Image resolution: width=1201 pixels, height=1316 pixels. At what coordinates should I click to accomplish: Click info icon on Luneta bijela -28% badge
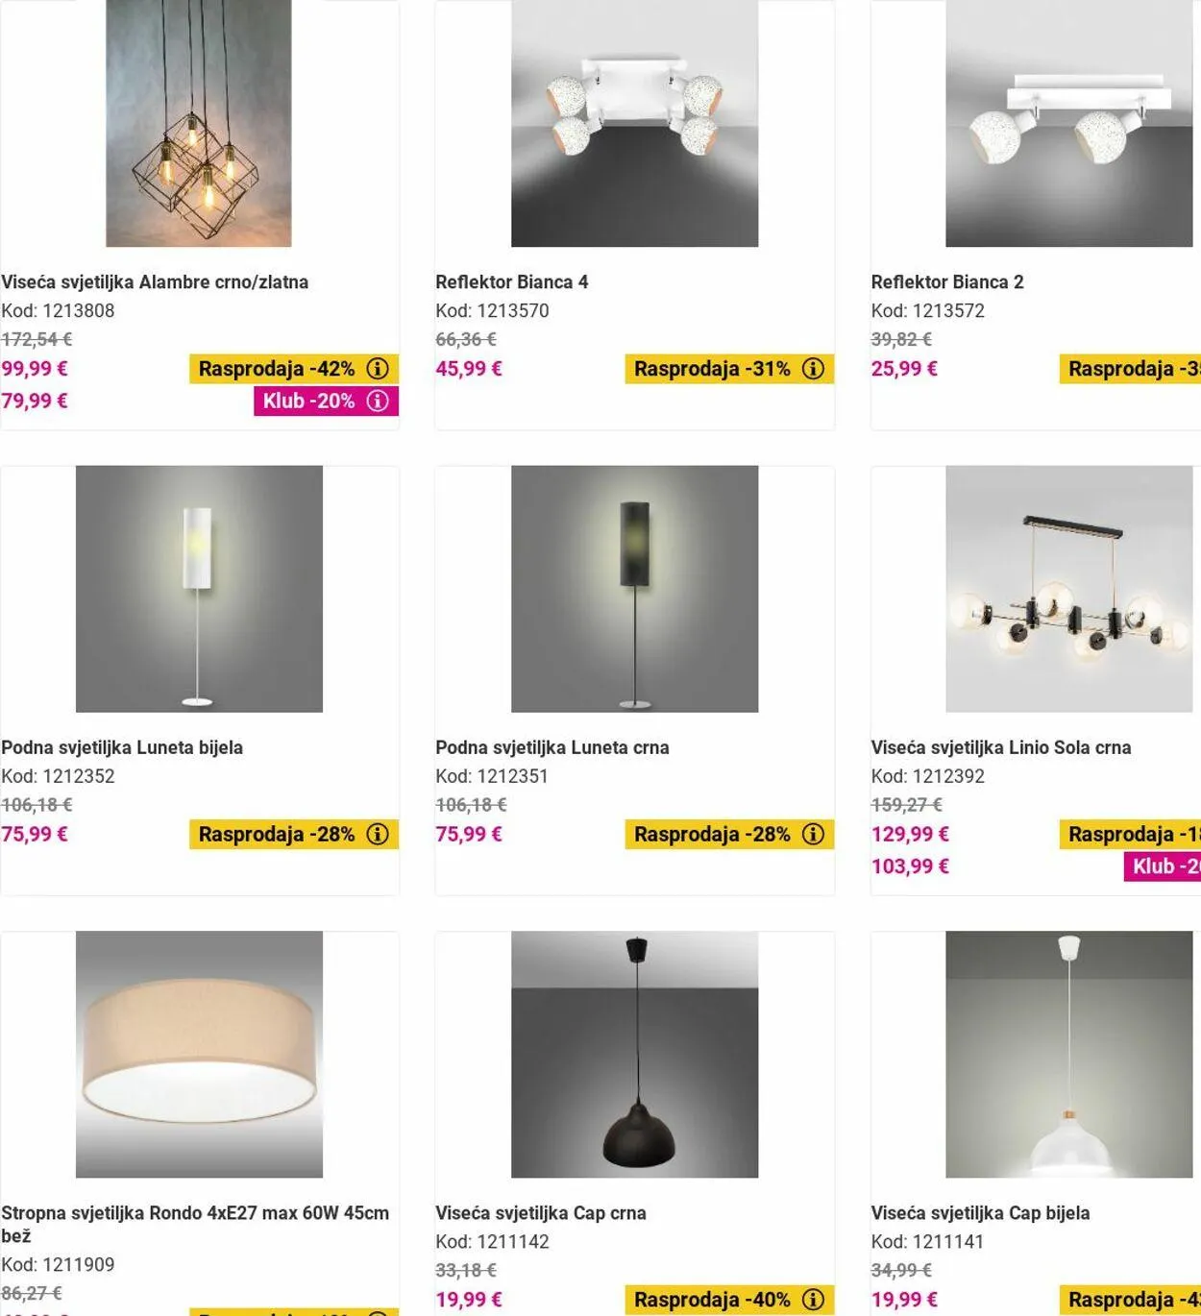coord(378,834)
